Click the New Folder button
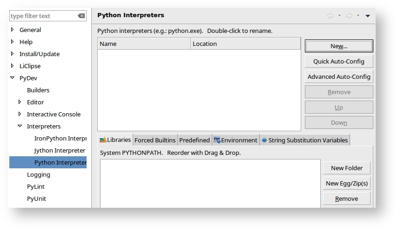The image size is (398, 230). click(347, 168)
